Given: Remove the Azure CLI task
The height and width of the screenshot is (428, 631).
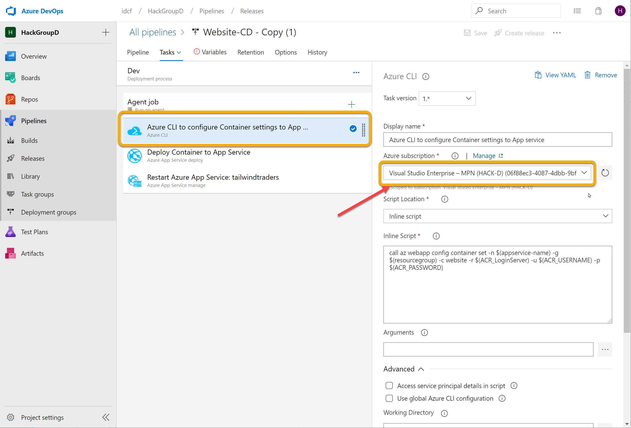Looking at the screenshot, I should 600,75.
